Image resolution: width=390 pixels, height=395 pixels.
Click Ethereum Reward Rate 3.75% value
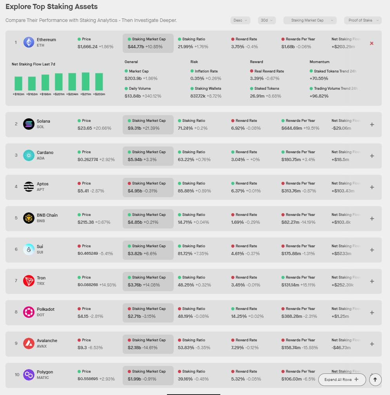238,47
